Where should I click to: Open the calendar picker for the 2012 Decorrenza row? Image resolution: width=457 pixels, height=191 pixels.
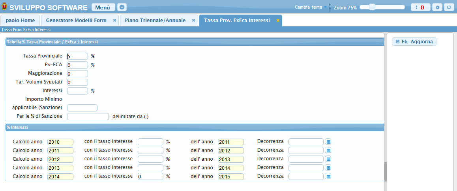(x=328, y=159)
